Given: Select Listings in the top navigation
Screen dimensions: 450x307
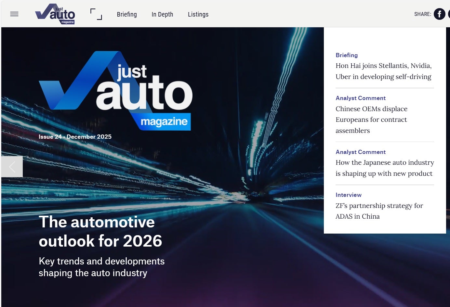Looking at the screenshot, I should coord(198,14).
